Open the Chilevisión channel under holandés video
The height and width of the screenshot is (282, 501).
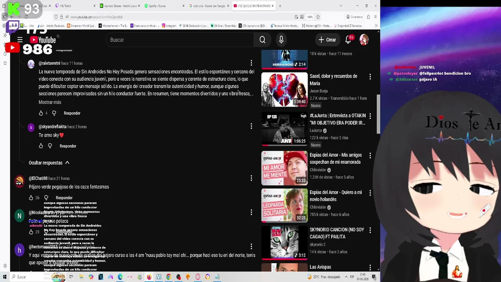318,207
